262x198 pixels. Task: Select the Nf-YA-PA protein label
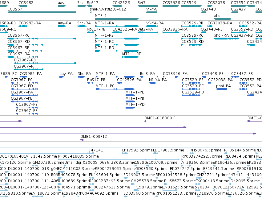pos(158,80)
